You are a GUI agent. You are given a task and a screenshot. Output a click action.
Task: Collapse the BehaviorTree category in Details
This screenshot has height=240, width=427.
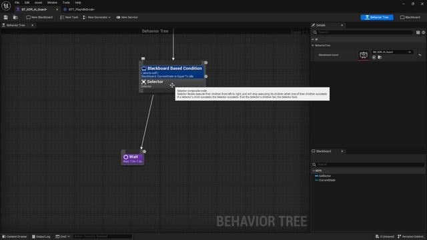[313, 45]
